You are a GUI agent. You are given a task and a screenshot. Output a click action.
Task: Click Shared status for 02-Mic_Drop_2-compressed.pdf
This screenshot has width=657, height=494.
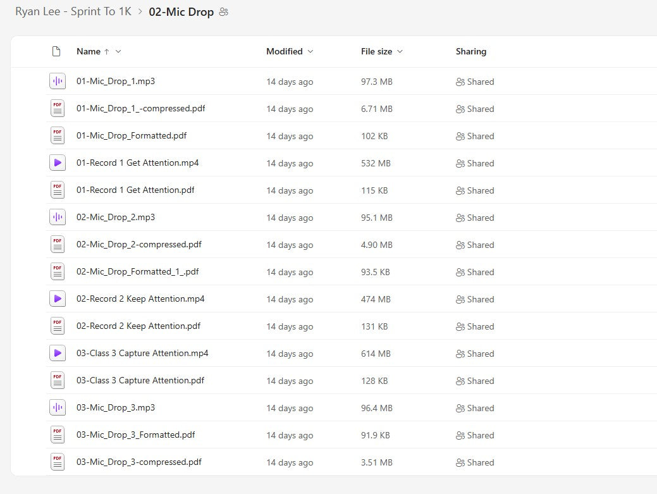(x=475, y=245)
